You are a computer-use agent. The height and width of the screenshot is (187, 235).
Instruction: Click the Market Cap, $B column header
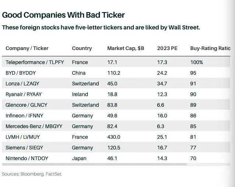(x=126, y=48)
